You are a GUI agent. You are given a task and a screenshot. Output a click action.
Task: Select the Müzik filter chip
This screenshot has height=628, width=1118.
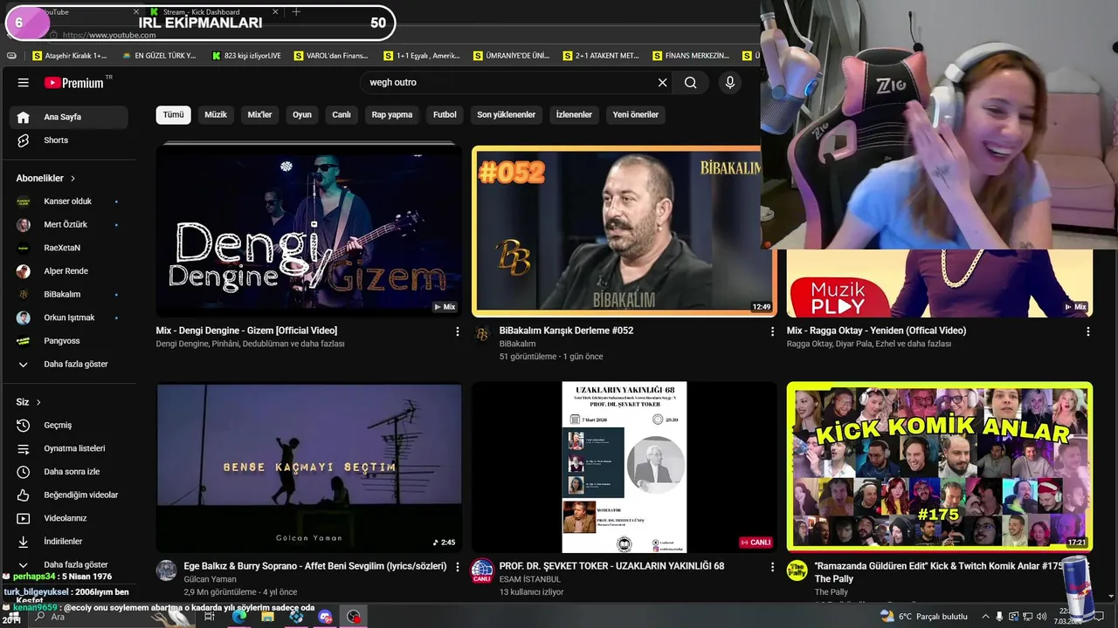(216, 114)
